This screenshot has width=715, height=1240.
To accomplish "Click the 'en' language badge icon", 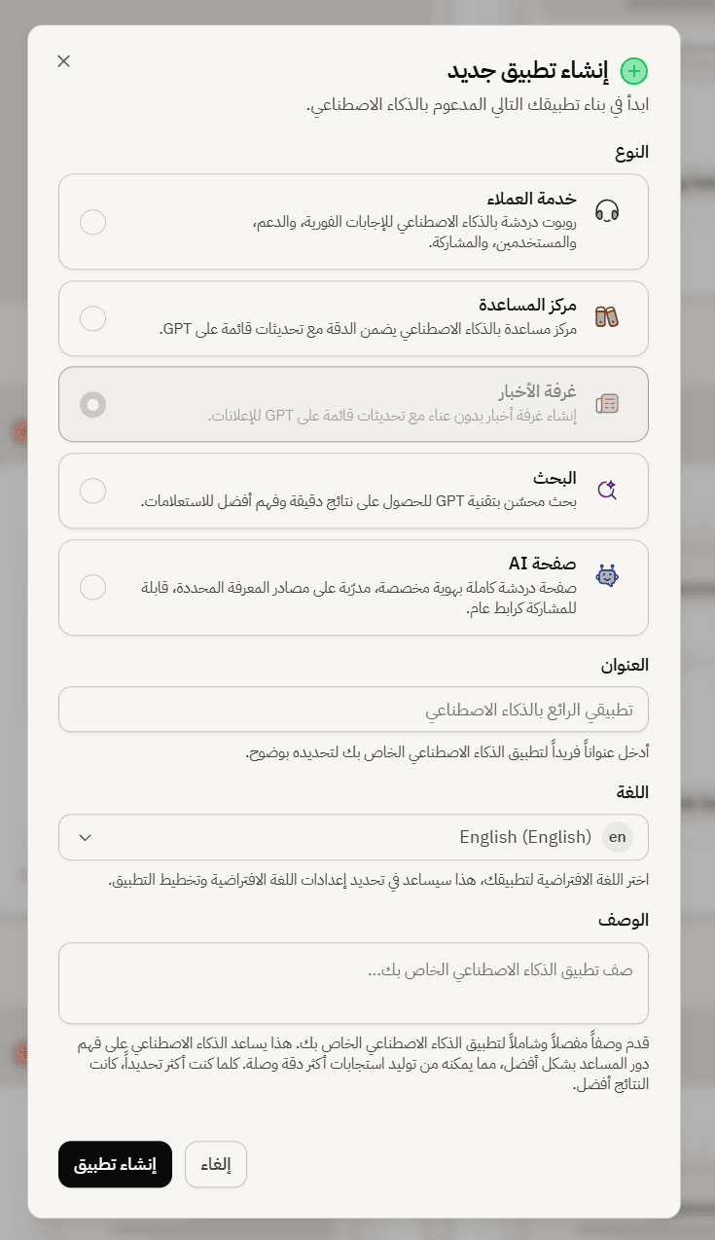I will 617,837.
